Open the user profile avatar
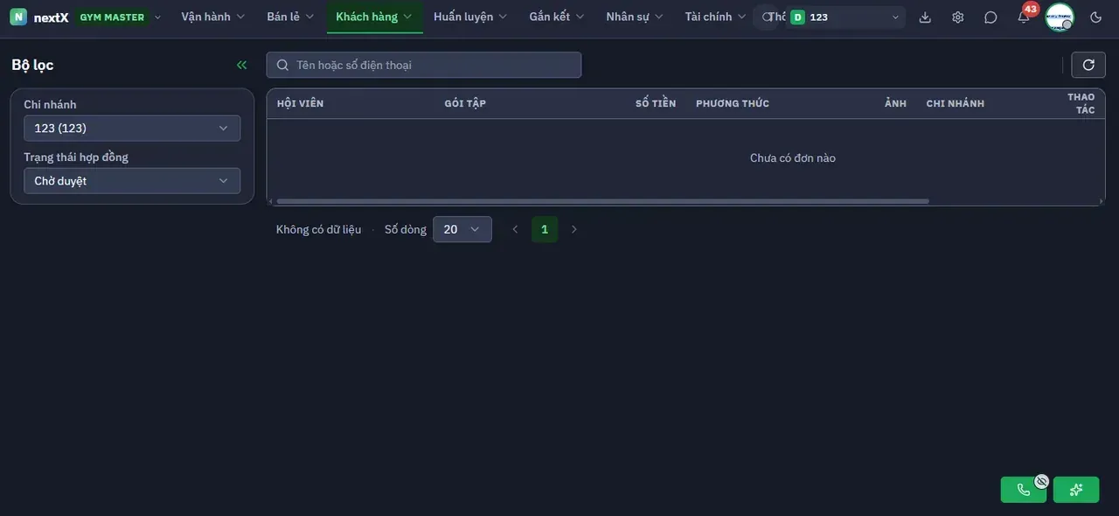Image resolution: width=1119 pixels, height=516 pixels. point(1060,17)
